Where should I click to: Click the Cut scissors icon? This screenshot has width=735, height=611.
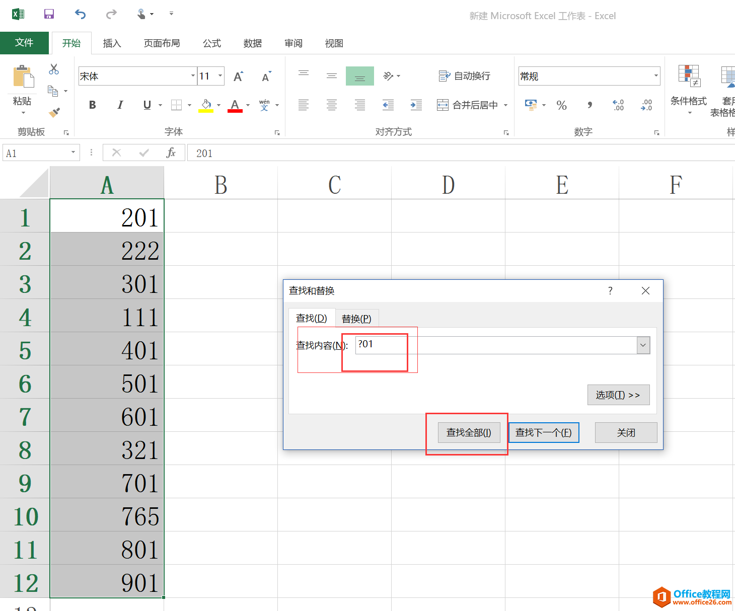click(54, 69)
